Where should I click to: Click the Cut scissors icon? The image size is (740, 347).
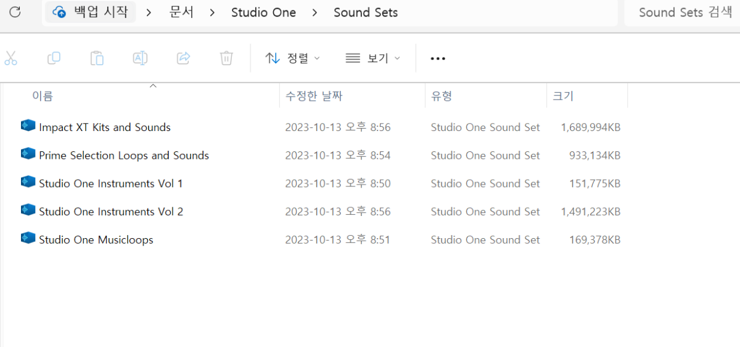[x=10, y=58]
